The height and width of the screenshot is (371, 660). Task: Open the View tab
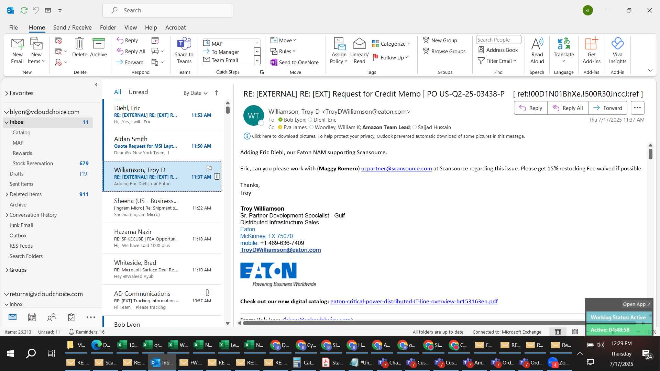[130, 27]
